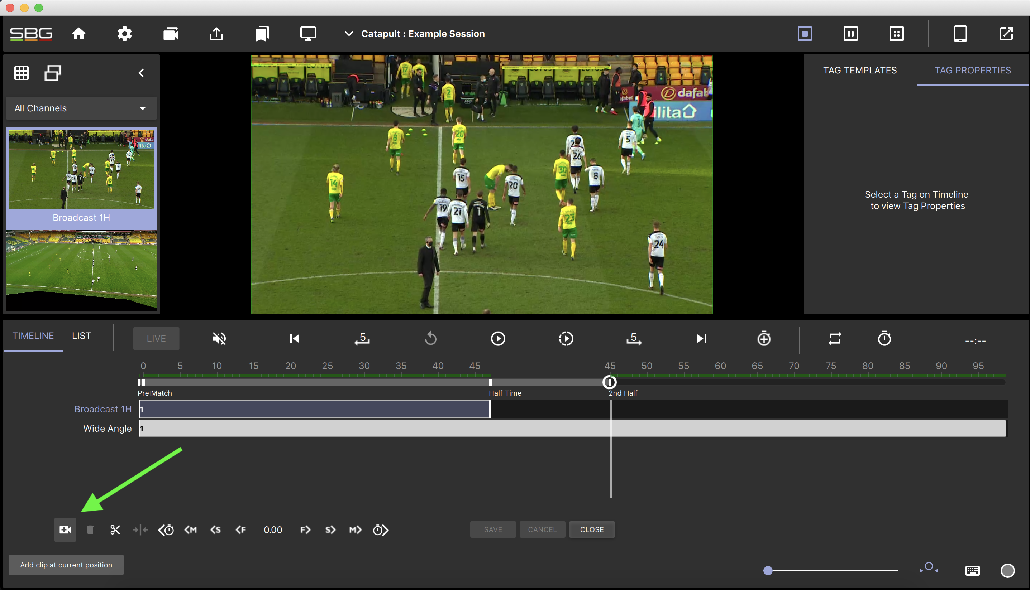Click the 2nd Half playhead marker

tap(610, 382)
